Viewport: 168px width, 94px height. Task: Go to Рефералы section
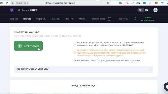pos(41,19)
